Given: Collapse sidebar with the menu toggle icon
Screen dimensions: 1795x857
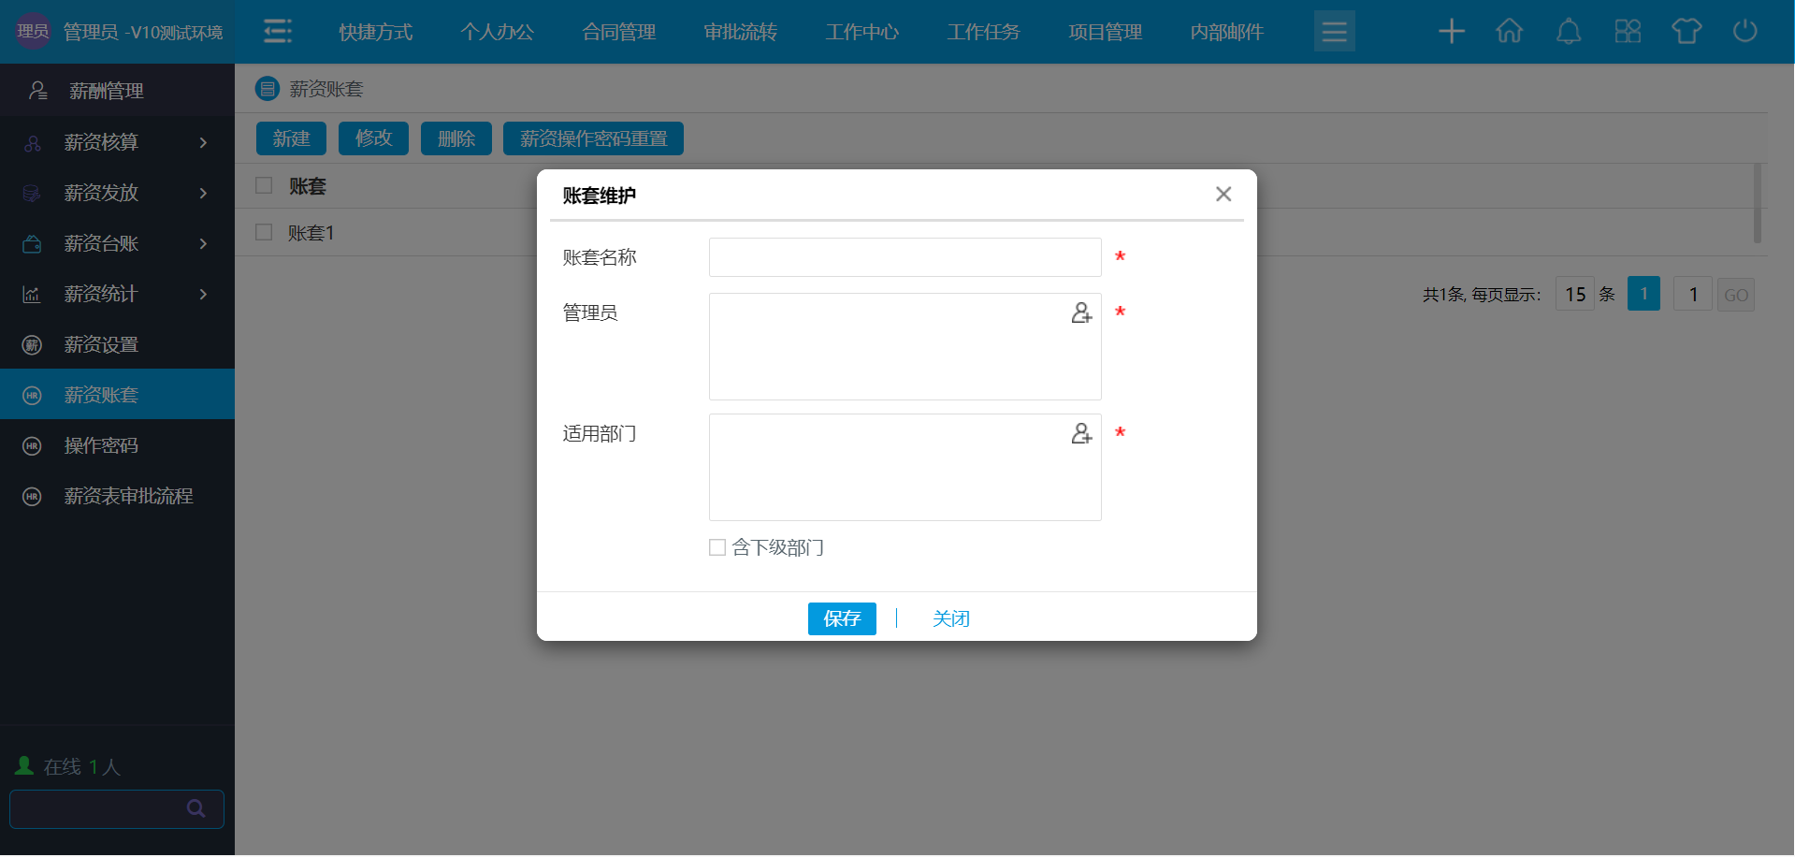Looking at the screenshot, I should [277, 32].
